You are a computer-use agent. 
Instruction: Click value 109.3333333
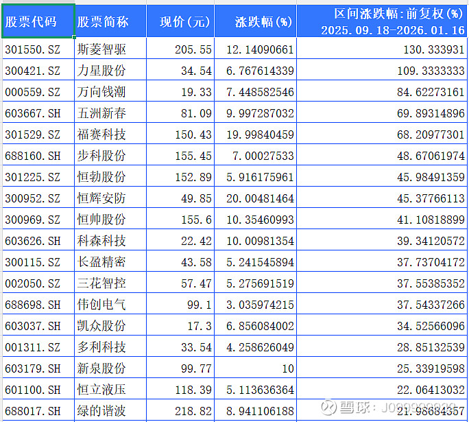[x=431, y=71]
